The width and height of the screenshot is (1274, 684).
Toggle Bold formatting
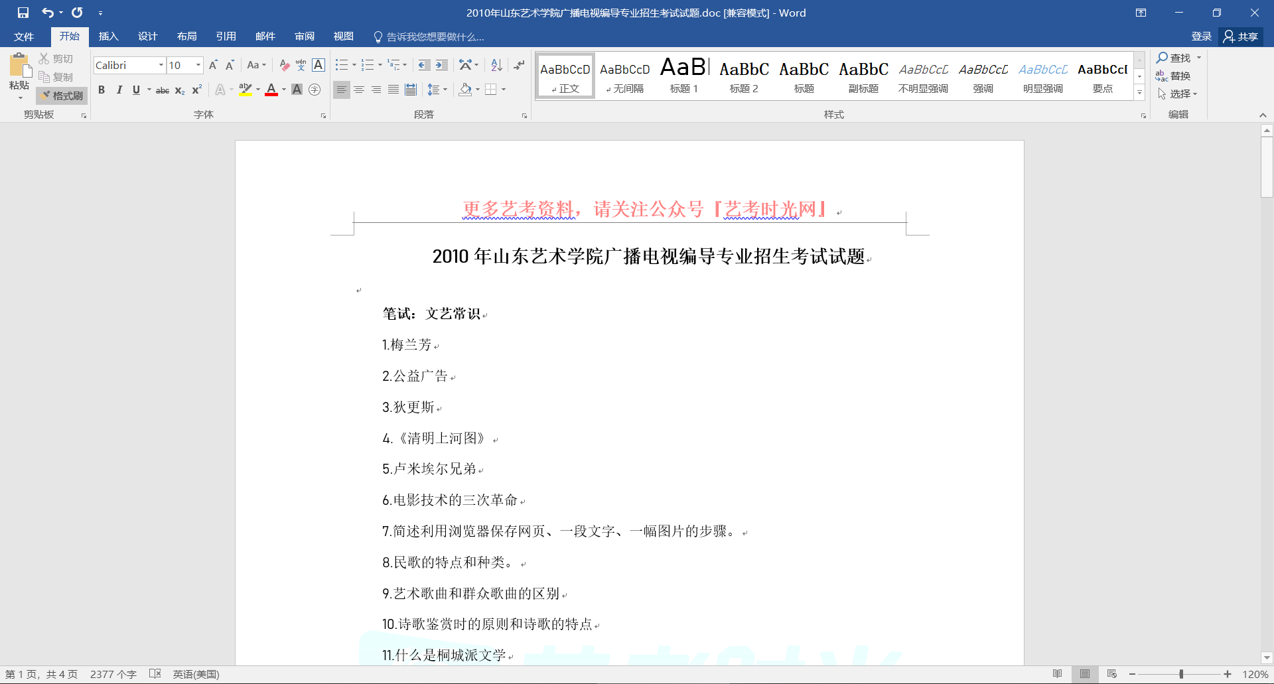[102, 90]
